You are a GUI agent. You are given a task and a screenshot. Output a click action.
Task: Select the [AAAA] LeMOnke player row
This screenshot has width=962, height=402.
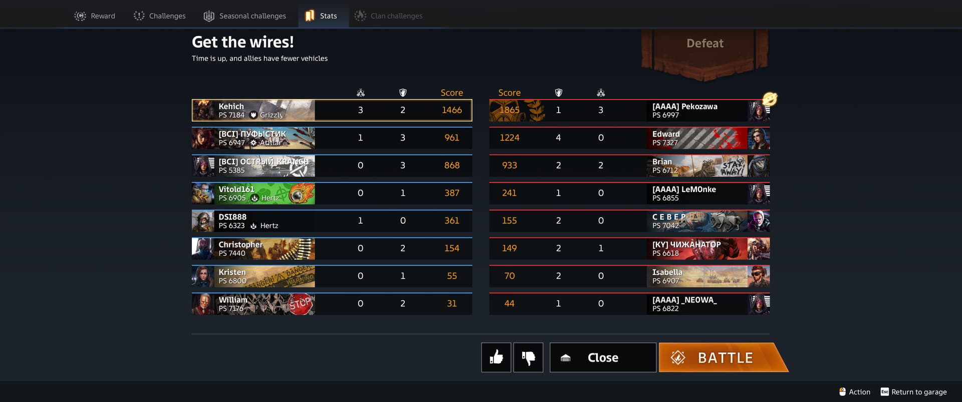tap(629, 193)
